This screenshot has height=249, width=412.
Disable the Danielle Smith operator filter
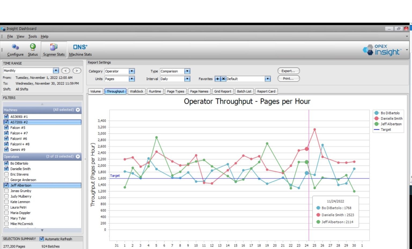[6, 169]
